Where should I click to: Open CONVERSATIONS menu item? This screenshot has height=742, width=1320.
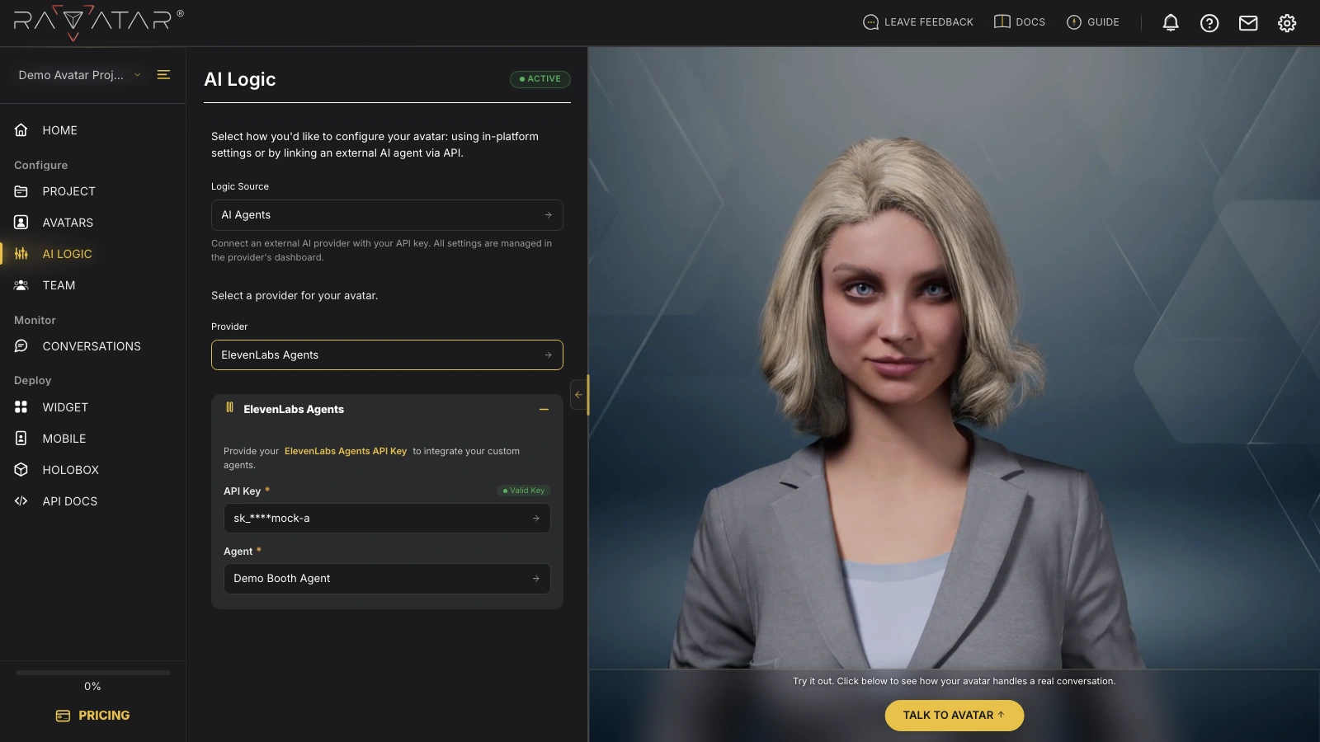pyautogui.click(x=92, y=346)
